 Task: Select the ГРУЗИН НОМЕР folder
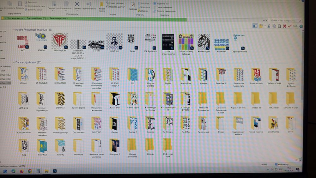(x=274, y=76)
